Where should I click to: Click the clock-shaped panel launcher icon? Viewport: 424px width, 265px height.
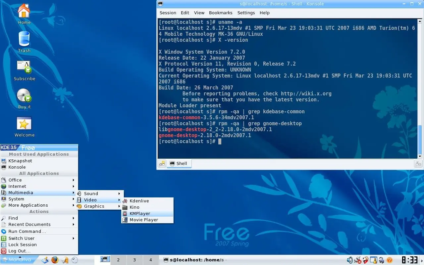tap(75, 260)
